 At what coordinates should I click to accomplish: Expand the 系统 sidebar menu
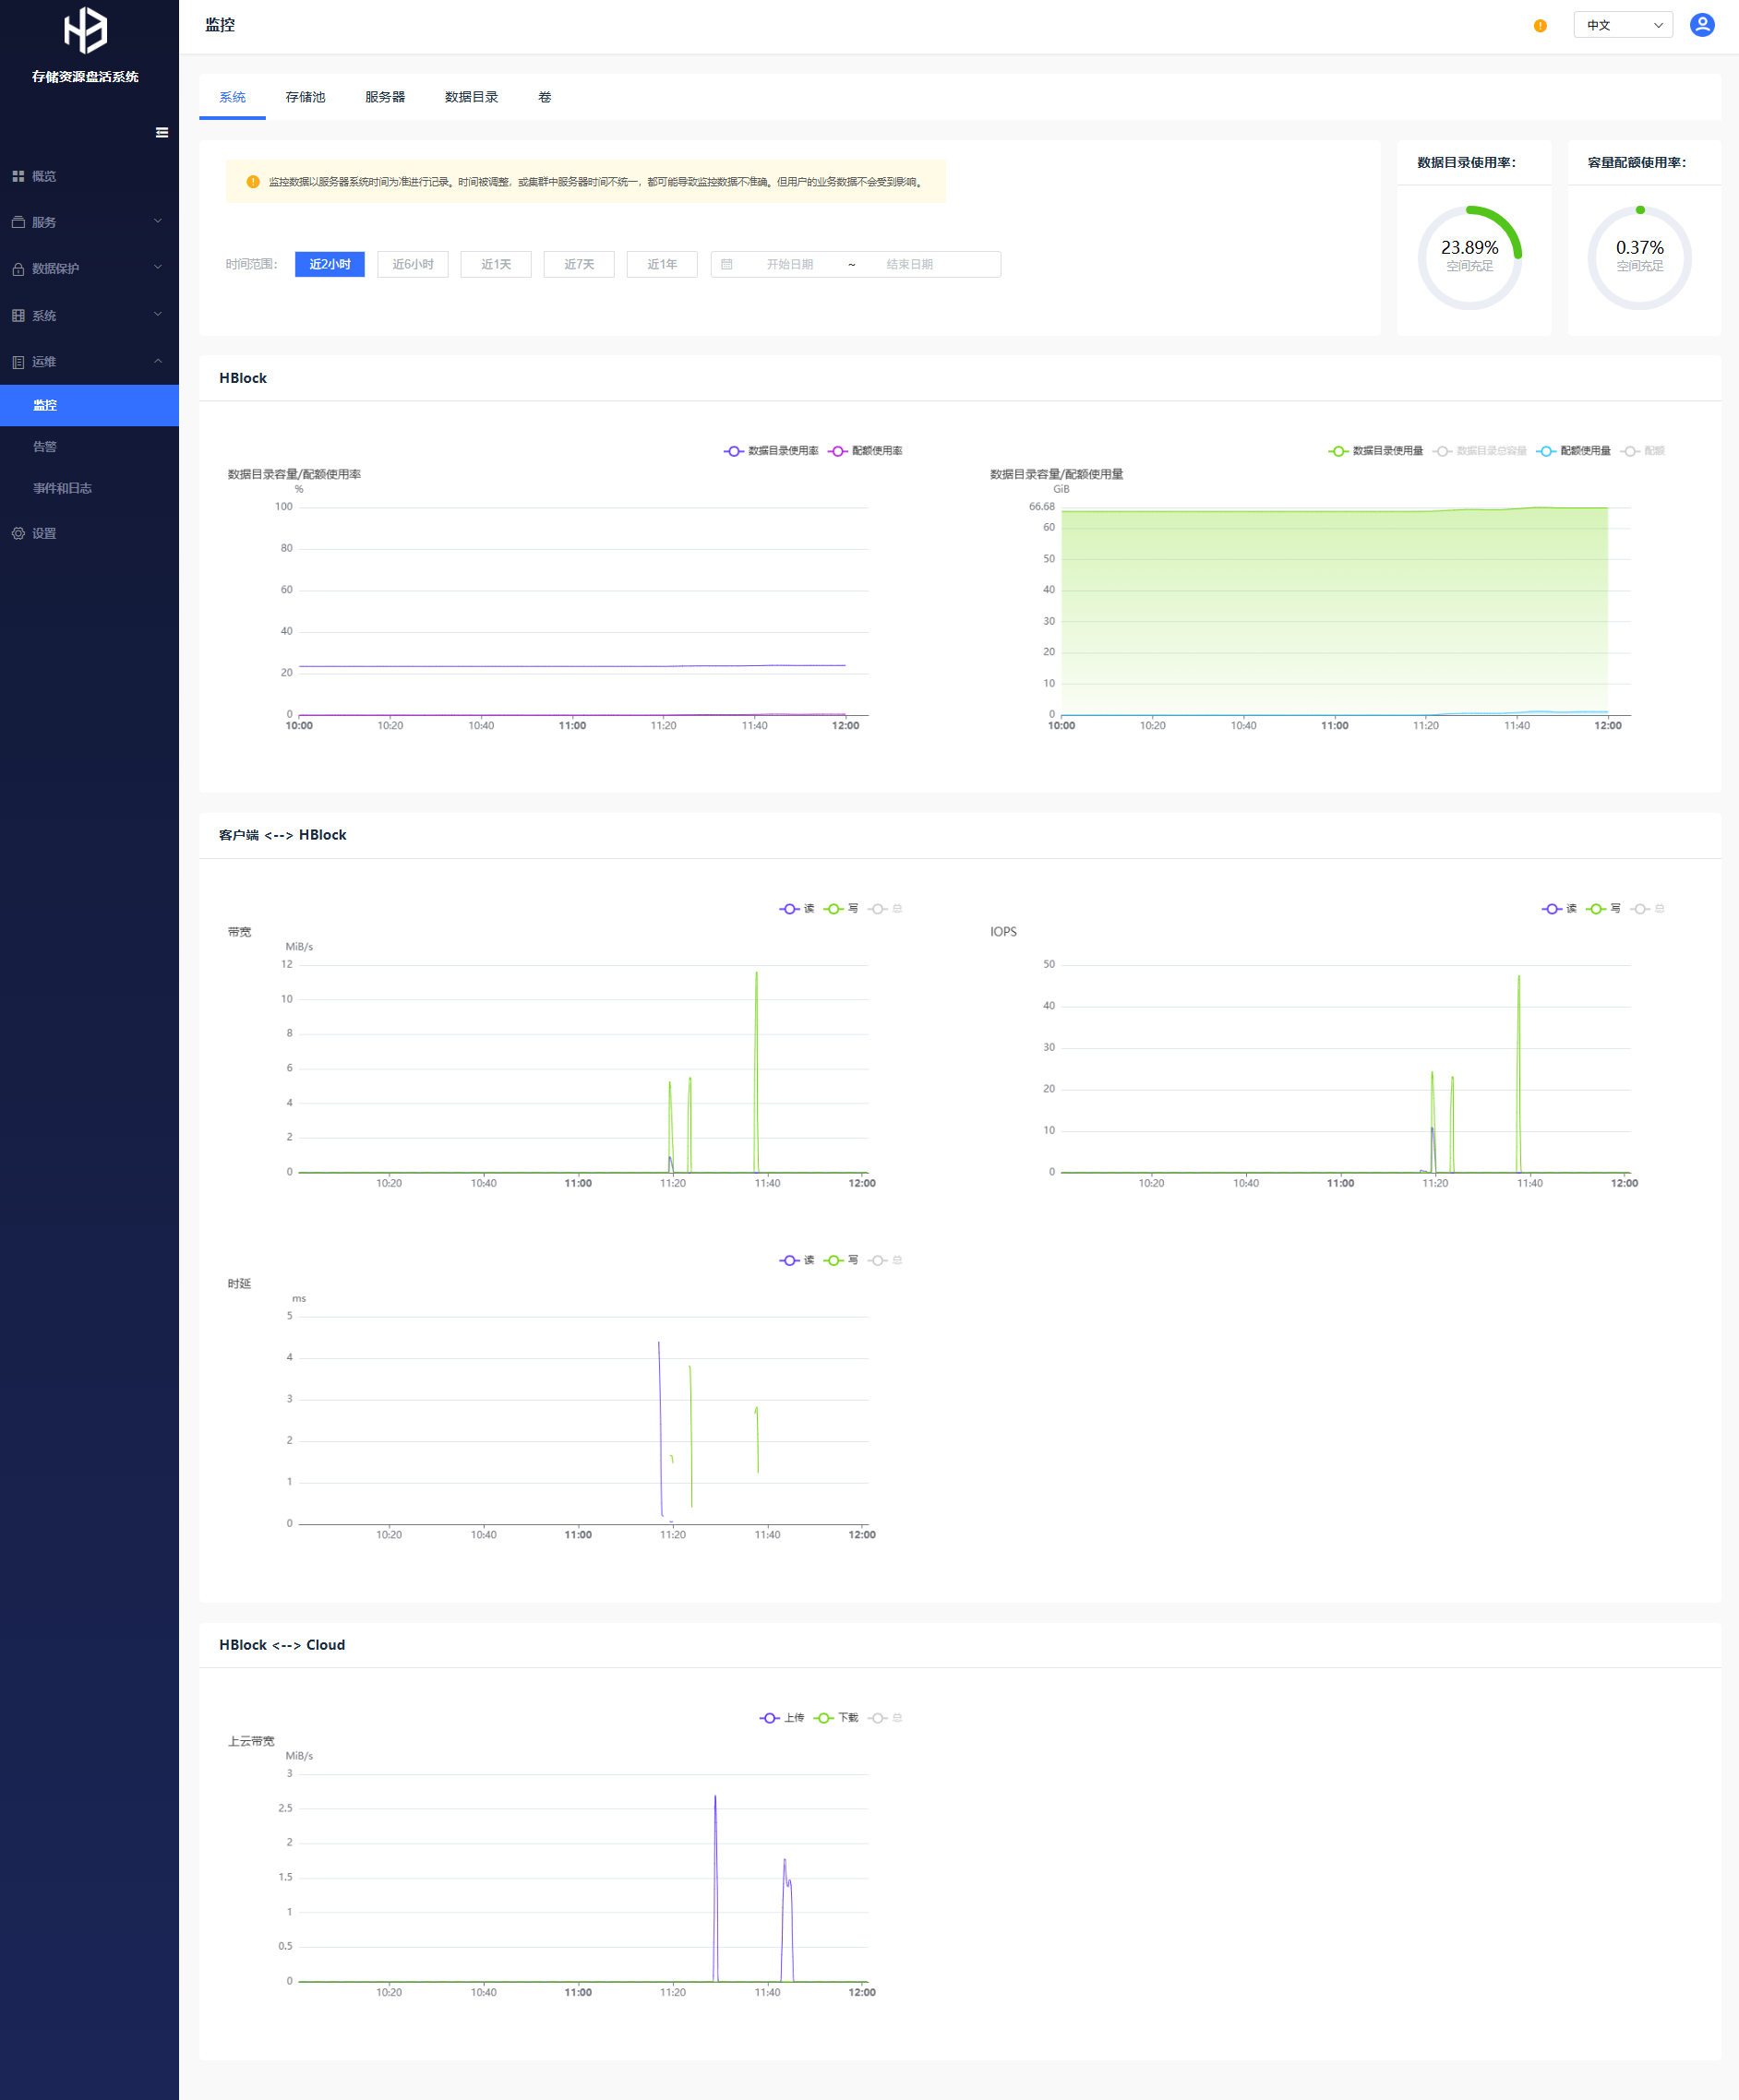click(x=89, y=315)
